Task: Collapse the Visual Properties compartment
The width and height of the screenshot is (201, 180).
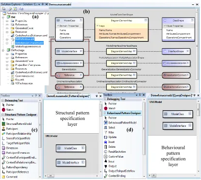Action: pos(165,26)
